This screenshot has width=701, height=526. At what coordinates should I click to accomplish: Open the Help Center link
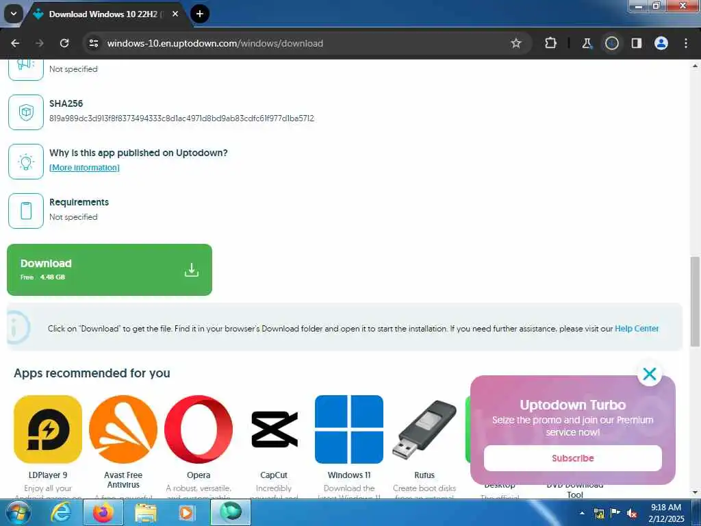coord(637,329)
